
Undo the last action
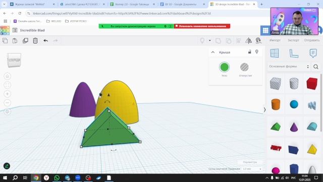[45, 40]
